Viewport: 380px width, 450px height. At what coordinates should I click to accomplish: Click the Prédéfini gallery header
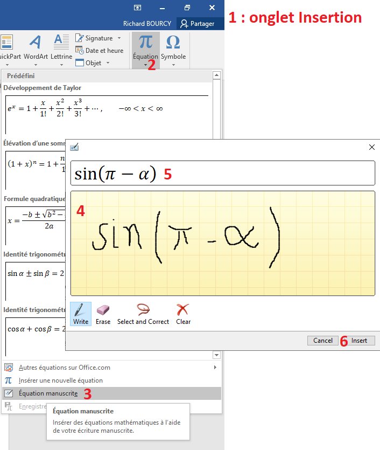[107, 76]
